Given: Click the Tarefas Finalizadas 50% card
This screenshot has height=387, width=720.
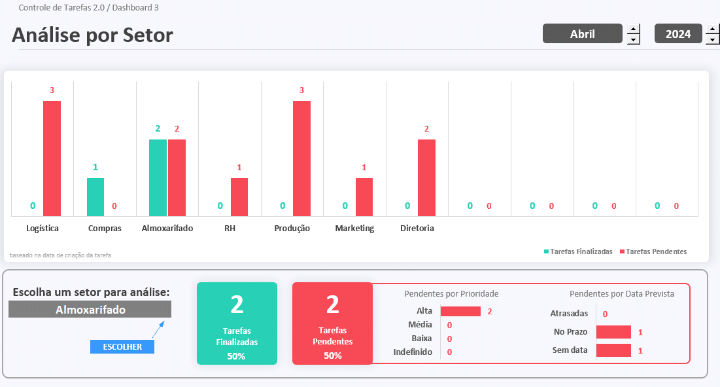Looking at the screenshot, I should pyautogui.click(x=237, y=323).
